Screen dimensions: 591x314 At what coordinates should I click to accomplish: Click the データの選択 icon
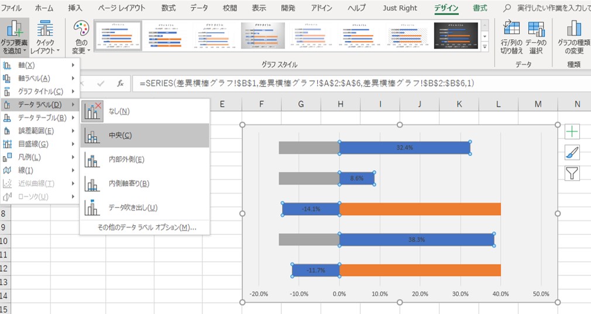click(535, 29)
